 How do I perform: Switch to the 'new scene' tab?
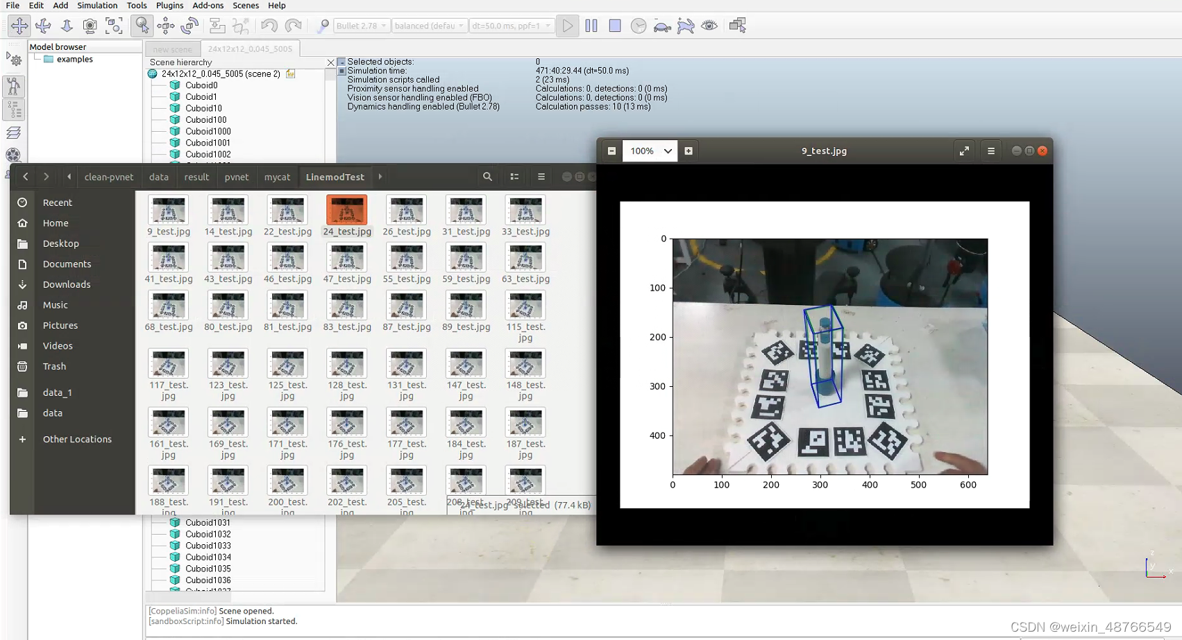(x=173, y=49)
